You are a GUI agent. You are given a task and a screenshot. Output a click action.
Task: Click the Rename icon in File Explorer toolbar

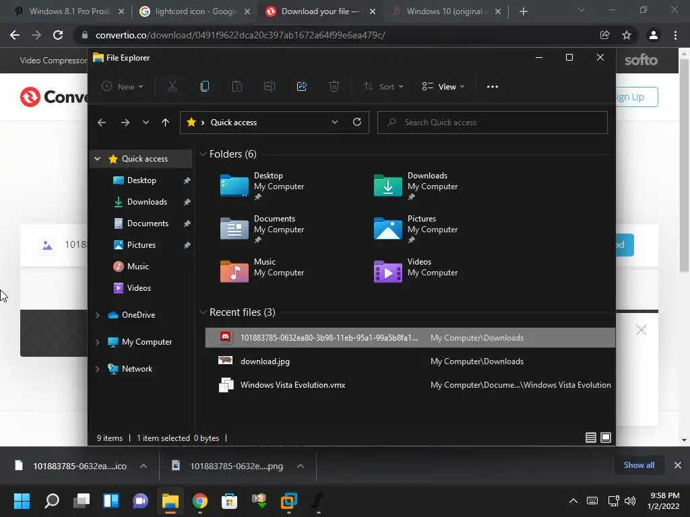270,87
